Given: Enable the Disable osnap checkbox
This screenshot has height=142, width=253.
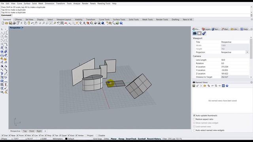Looking at the screenshot, I should tap(97, 135).
